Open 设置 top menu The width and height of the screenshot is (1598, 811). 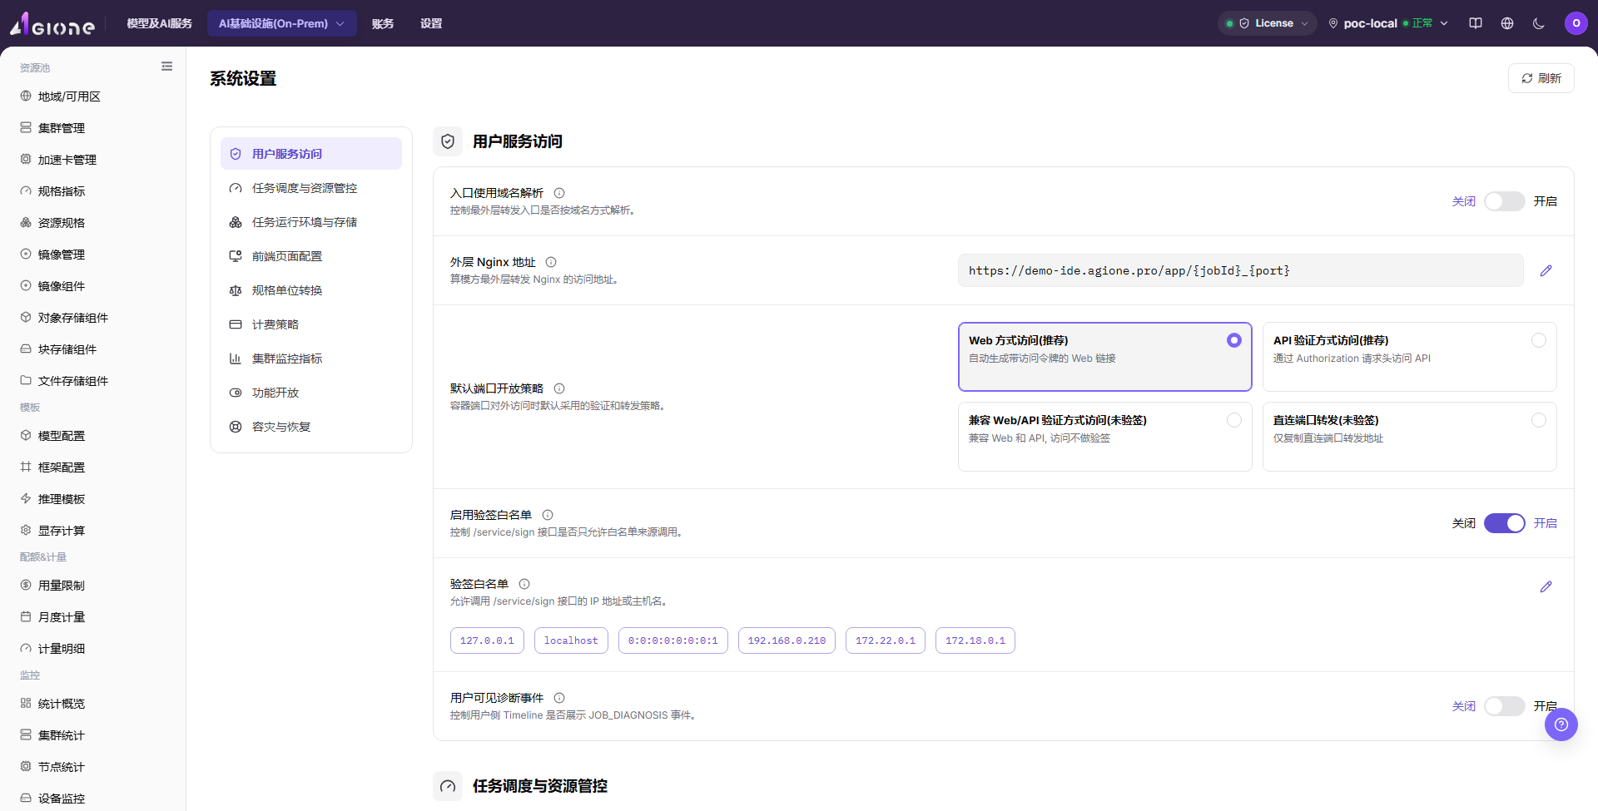coord(431,23)
